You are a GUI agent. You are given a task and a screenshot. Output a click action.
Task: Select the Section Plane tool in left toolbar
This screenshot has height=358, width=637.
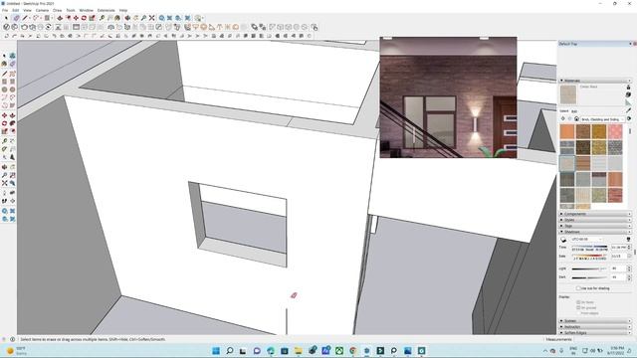click(13, 201)
